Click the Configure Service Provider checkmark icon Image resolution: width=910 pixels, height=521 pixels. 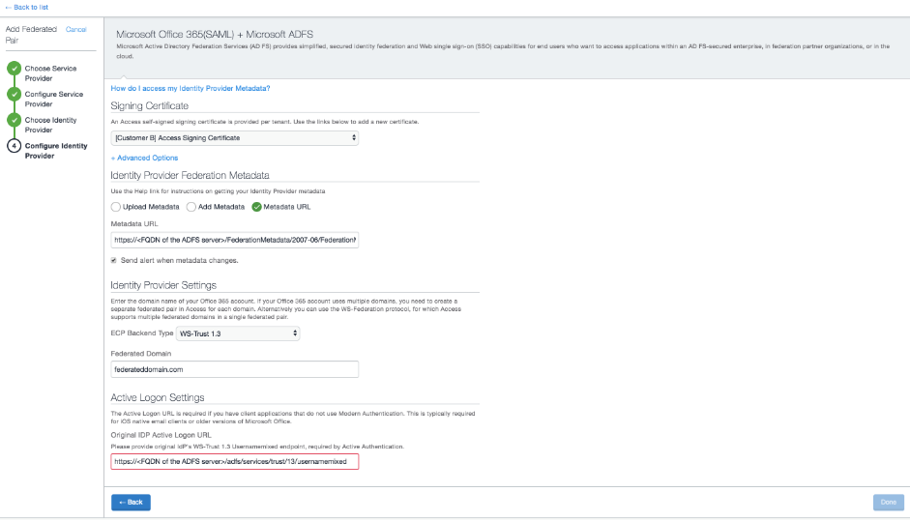click(x=14, y=94)
